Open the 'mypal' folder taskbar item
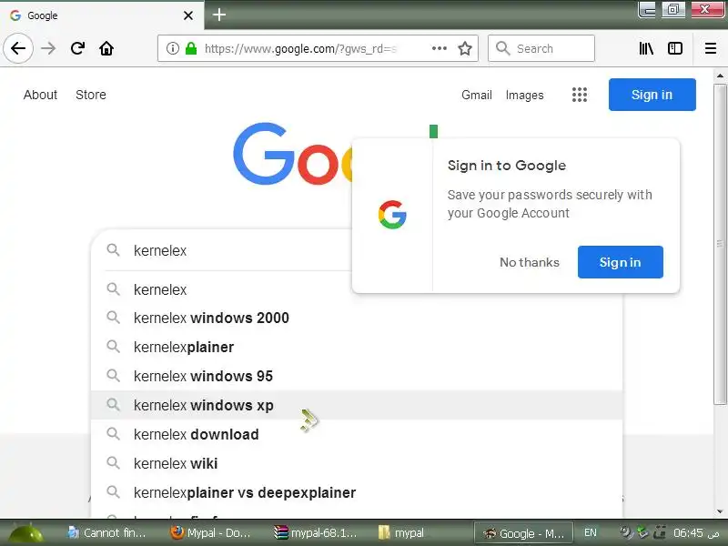Viewport: 728px width, 546px height. coord(401,533)
